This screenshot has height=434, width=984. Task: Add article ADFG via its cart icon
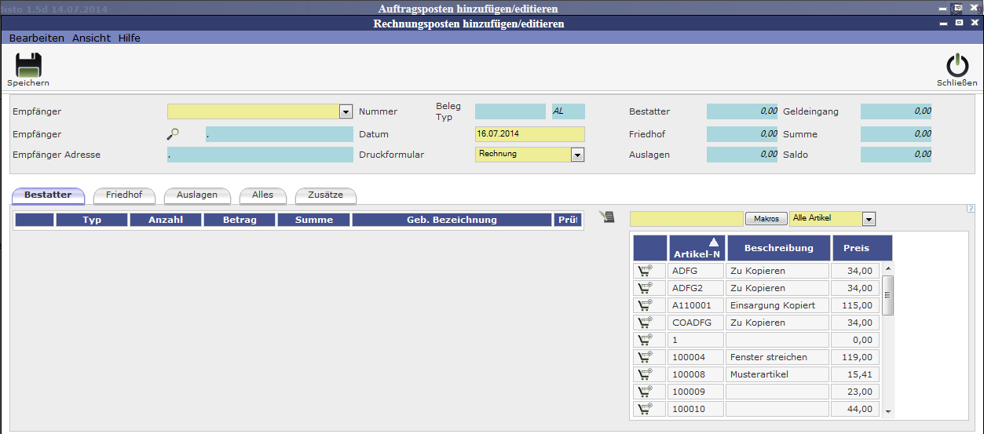click(x=645, y=271)
